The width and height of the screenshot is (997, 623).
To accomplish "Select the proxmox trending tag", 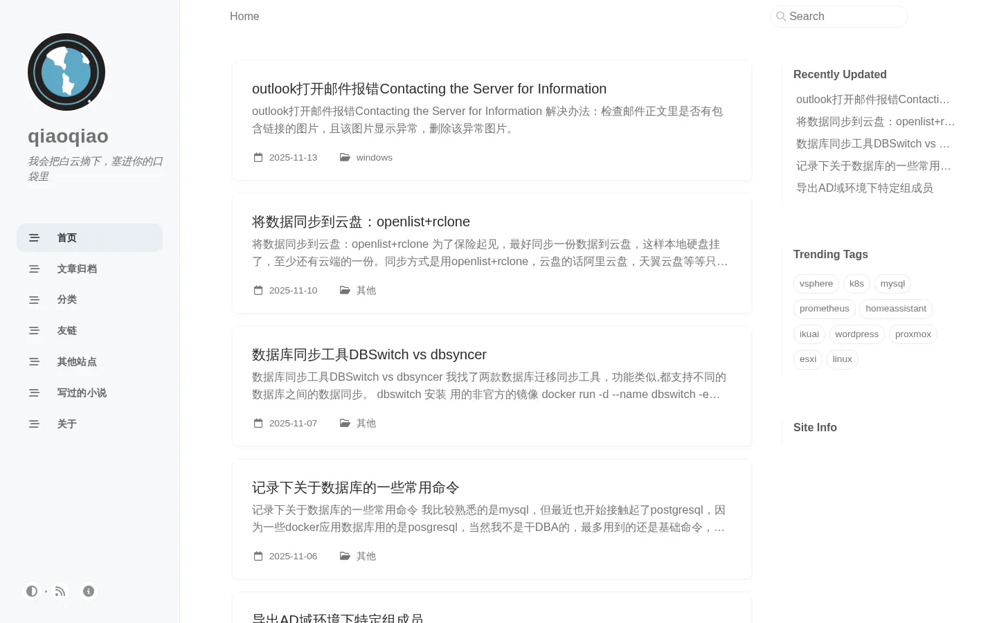I will point(913,334).
